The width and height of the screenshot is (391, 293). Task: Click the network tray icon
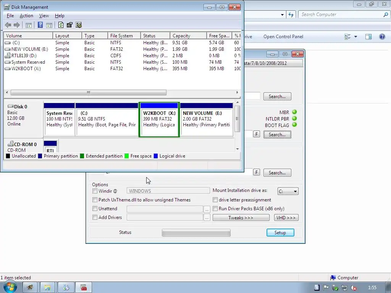point(344,288)
